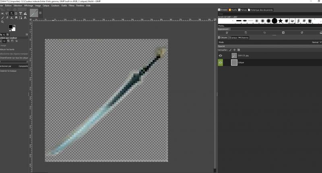This screenshot has width=322, height=173.
Task: Swap foreground and background colors arrow
Action: [14, 26]
